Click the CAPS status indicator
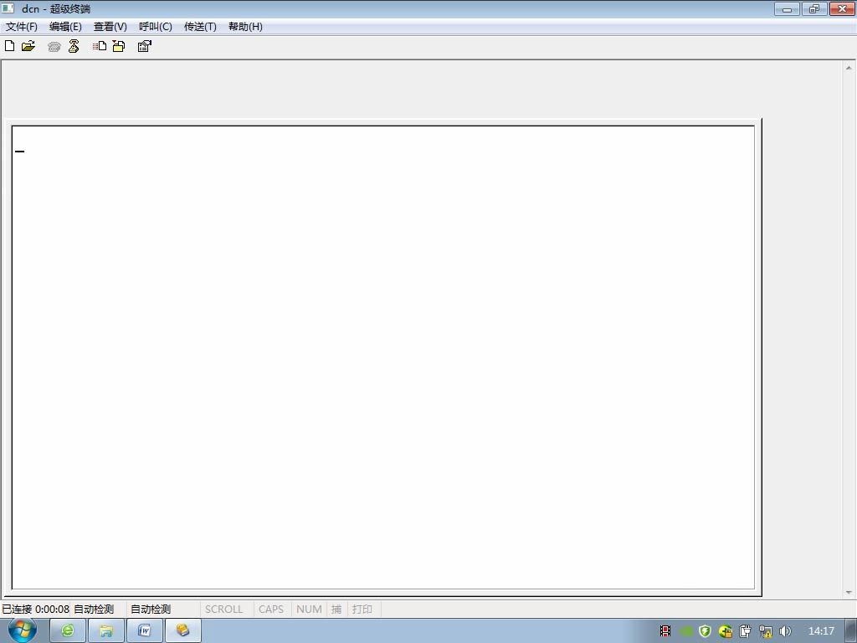The height and width of the screenshot is (643, 857). tap(271, 610)
